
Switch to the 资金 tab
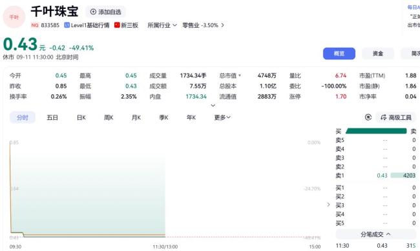(378, 54)
